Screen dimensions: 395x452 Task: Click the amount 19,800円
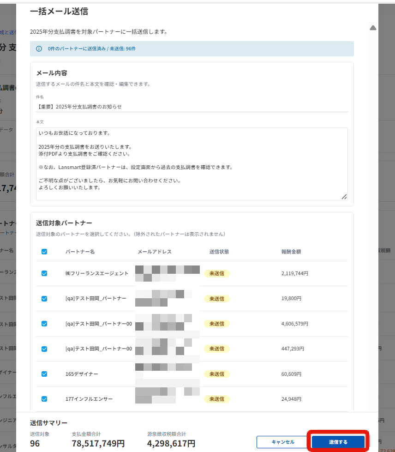(x=291, y=298)
